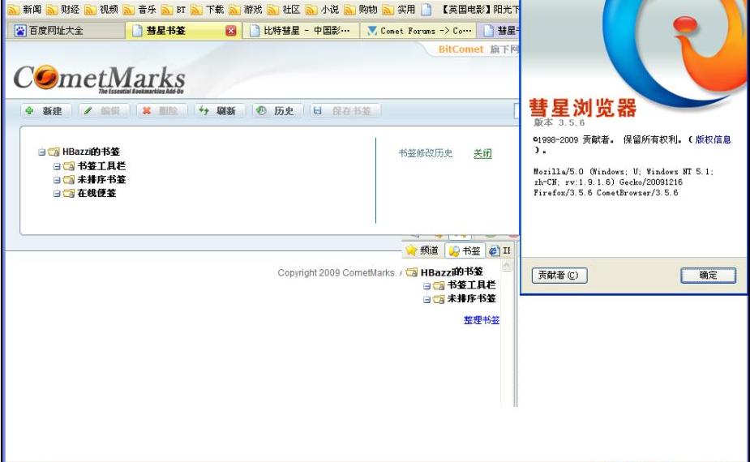Select 书签工具栏 folder in sidebar tree
The image size is (750, 462).
click(472, 285)
